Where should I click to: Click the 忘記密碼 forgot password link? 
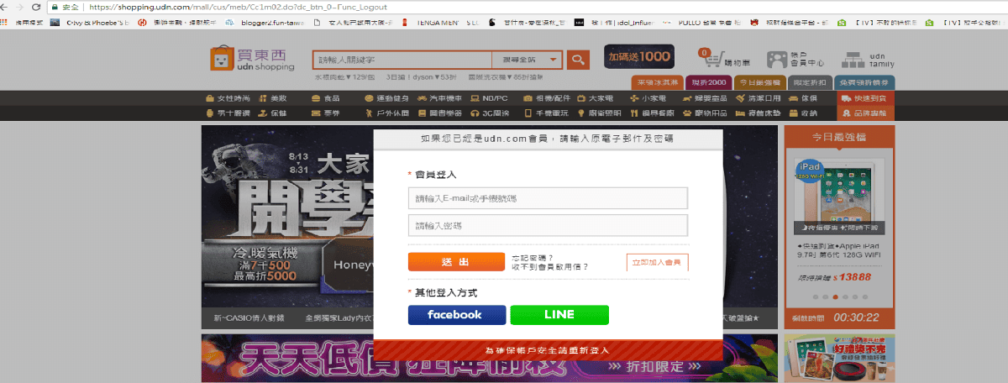pyautogui.click(x=533, y=257)
